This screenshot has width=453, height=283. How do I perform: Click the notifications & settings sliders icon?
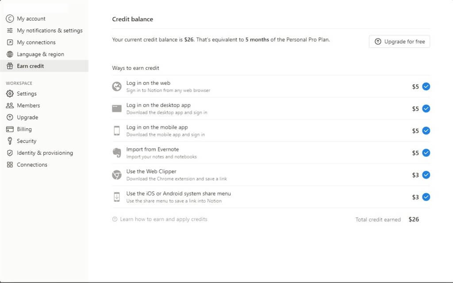click(x=10, y=31)
